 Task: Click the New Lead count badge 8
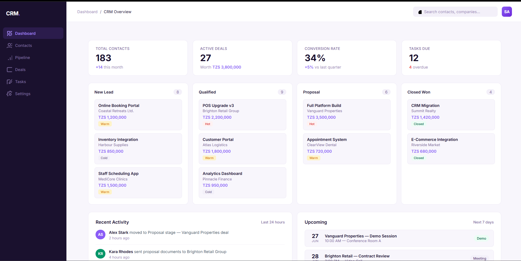pyautogui.click(x=178, y=92)
